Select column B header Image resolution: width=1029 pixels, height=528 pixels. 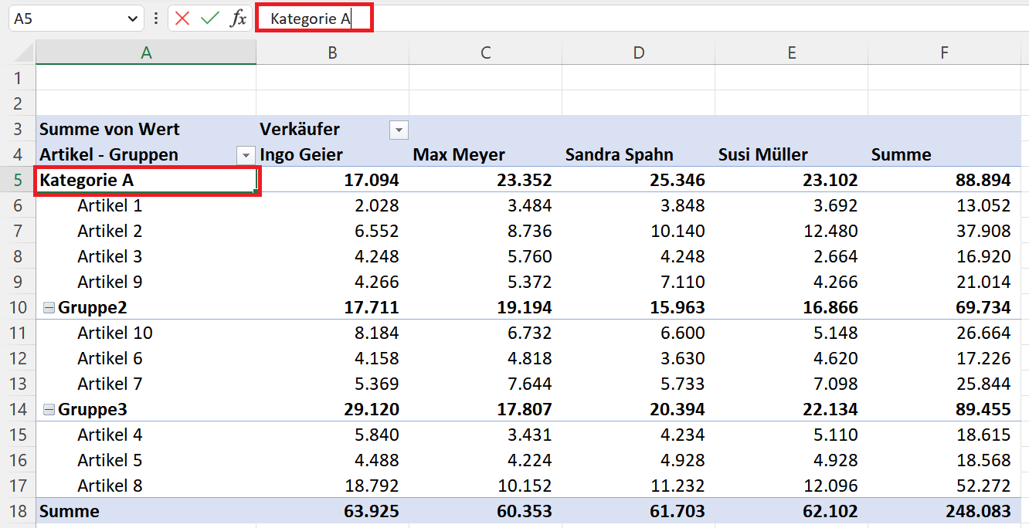pyautogui.click(x=332, y=52)
